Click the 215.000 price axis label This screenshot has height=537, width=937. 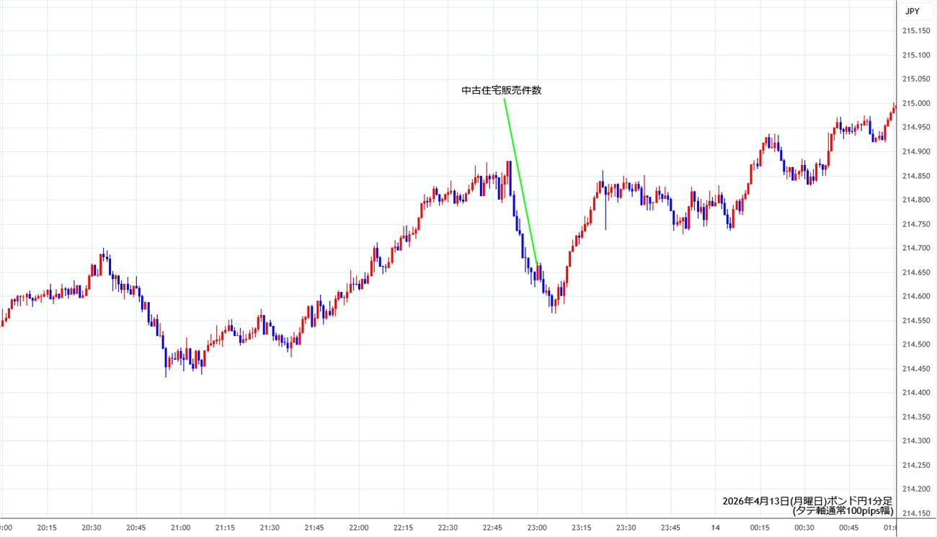click(x=915, y=103)
